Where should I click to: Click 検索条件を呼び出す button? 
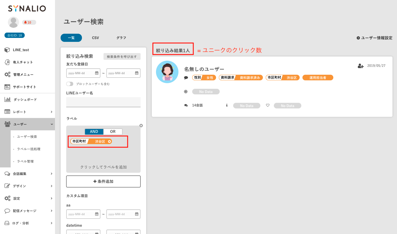click(x=122, y=57)
